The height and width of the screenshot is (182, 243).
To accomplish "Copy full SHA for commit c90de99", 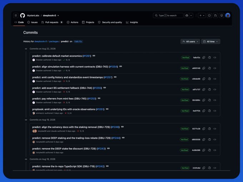I will (204, 79).
